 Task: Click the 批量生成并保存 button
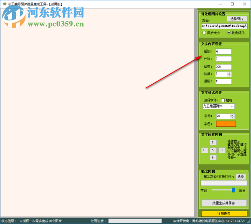pos(224,203)
